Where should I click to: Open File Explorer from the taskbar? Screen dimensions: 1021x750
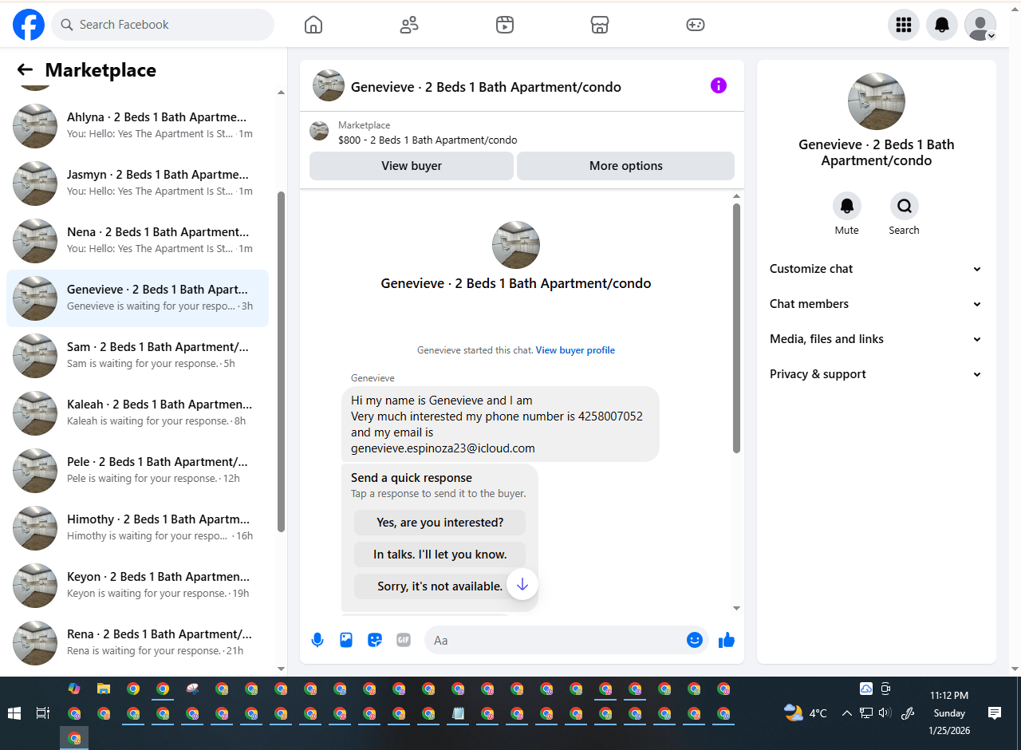pos(104,689)
